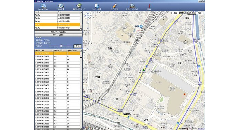Pan the map right with arrow control
This screenshot has height=130, width=239.
(90, 16)
